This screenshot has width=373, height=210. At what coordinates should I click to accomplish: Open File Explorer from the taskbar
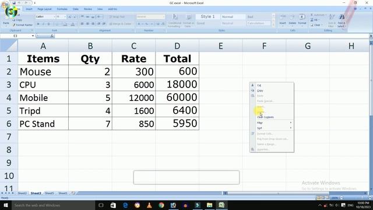(209, 205)
